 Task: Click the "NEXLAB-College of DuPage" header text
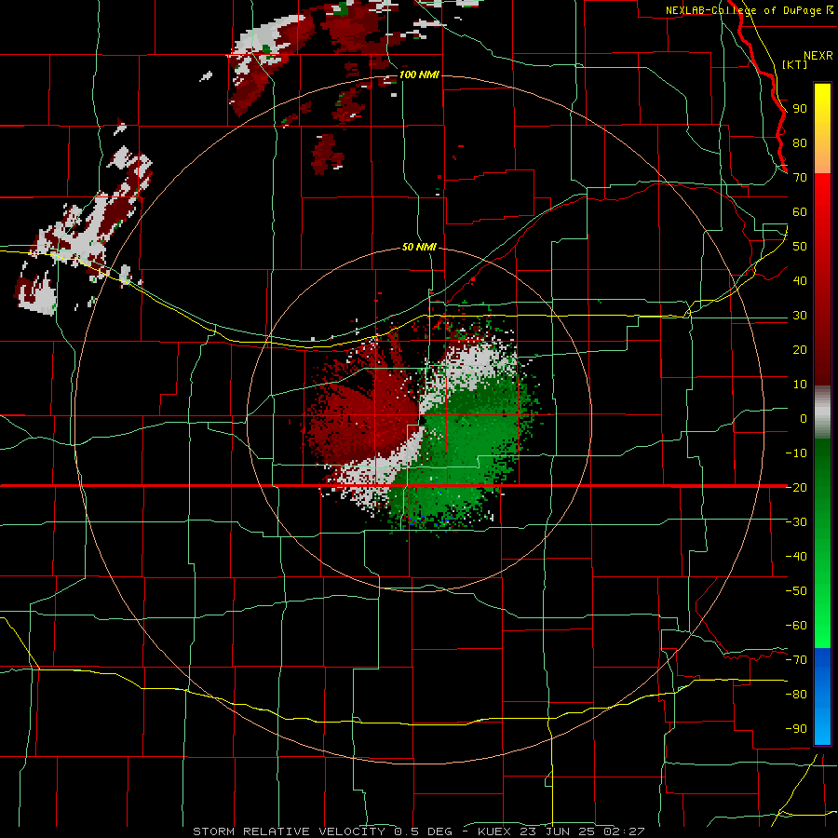[745, 10]
